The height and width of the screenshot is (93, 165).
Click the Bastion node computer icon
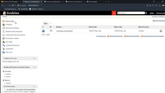pos(3,80)
